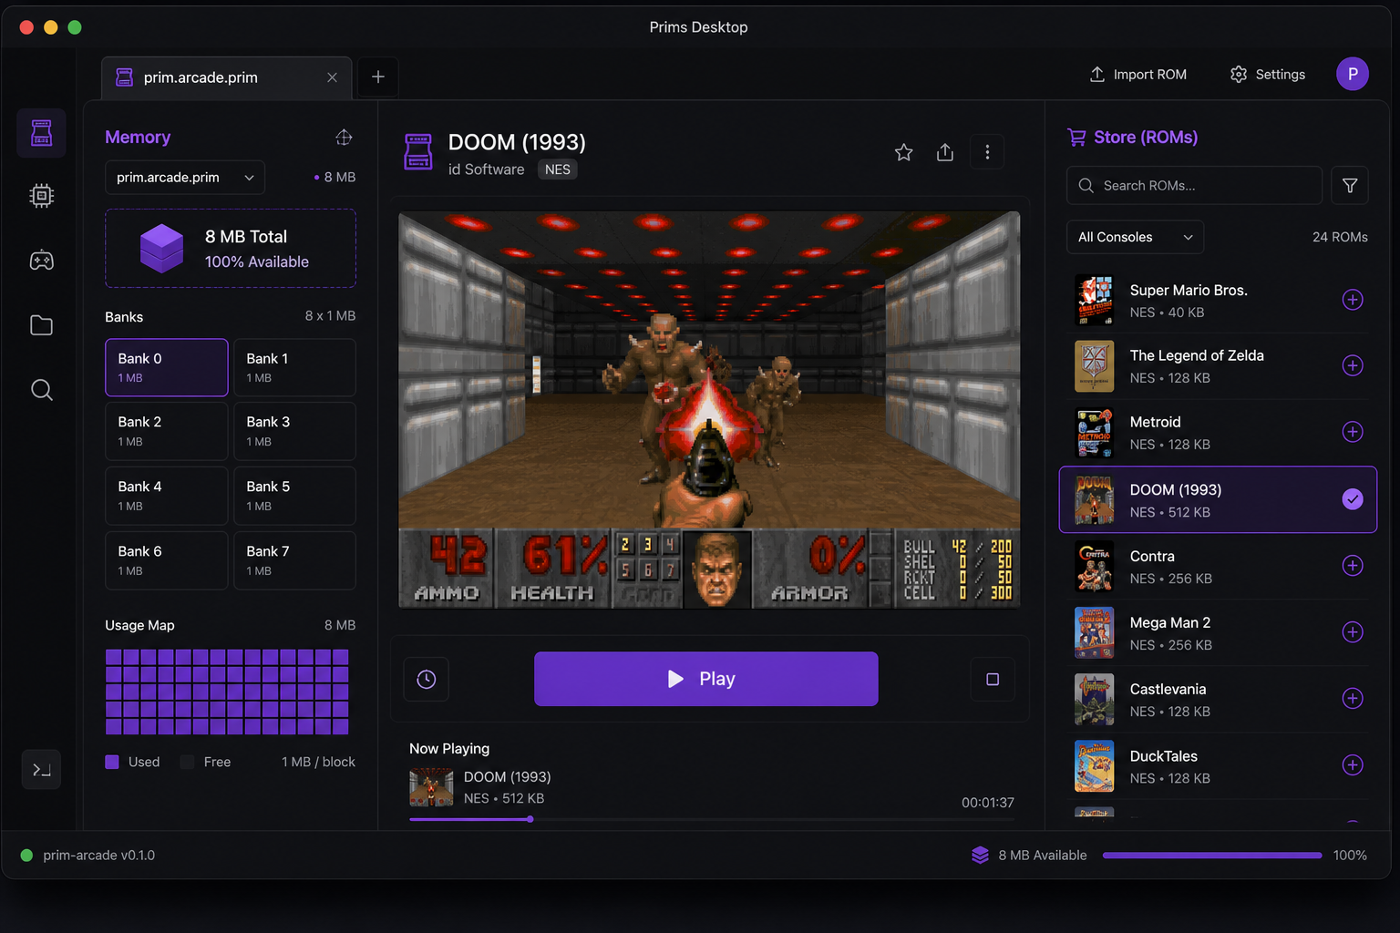Select Bank 5 memory bank
This screenshot has width=1400, height=933.
pyautogui.click(x=294, y=496)
